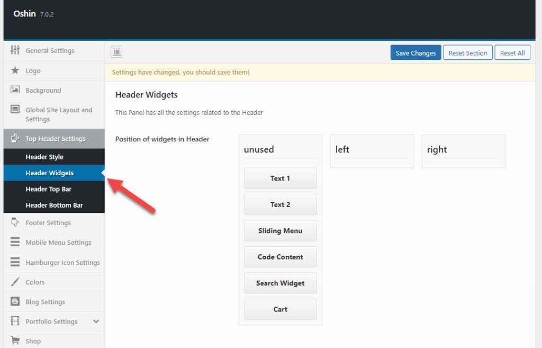Select Header Bottom Bar from the submenu
Image resolution: width=542 pixels, height=348 pixels.
pyautogui.click(x=55, y=204)
